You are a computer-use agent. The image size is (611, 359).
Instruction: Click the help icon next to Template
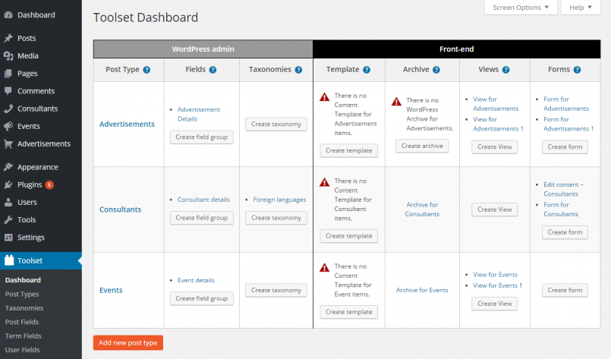click(367, 70)
